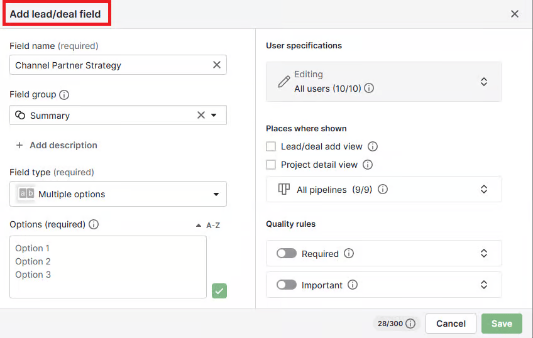This screenshot has width=533, height=338.
Task: Click info icon next to Important
Action: coord(353,285)
